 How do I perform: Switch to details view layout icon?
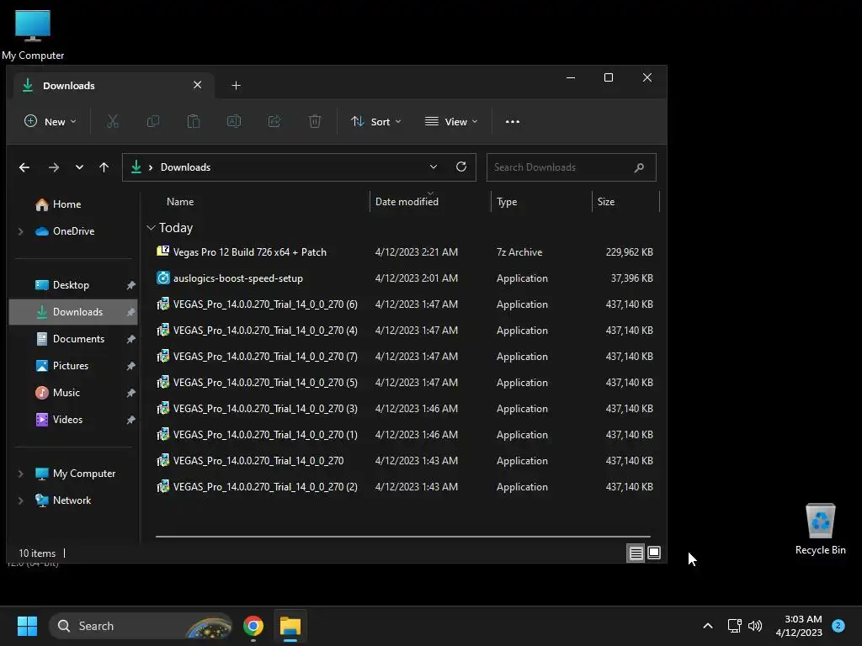point(636,553)
